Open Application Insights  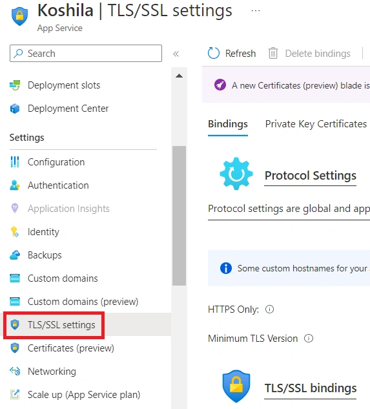(68, 209)
